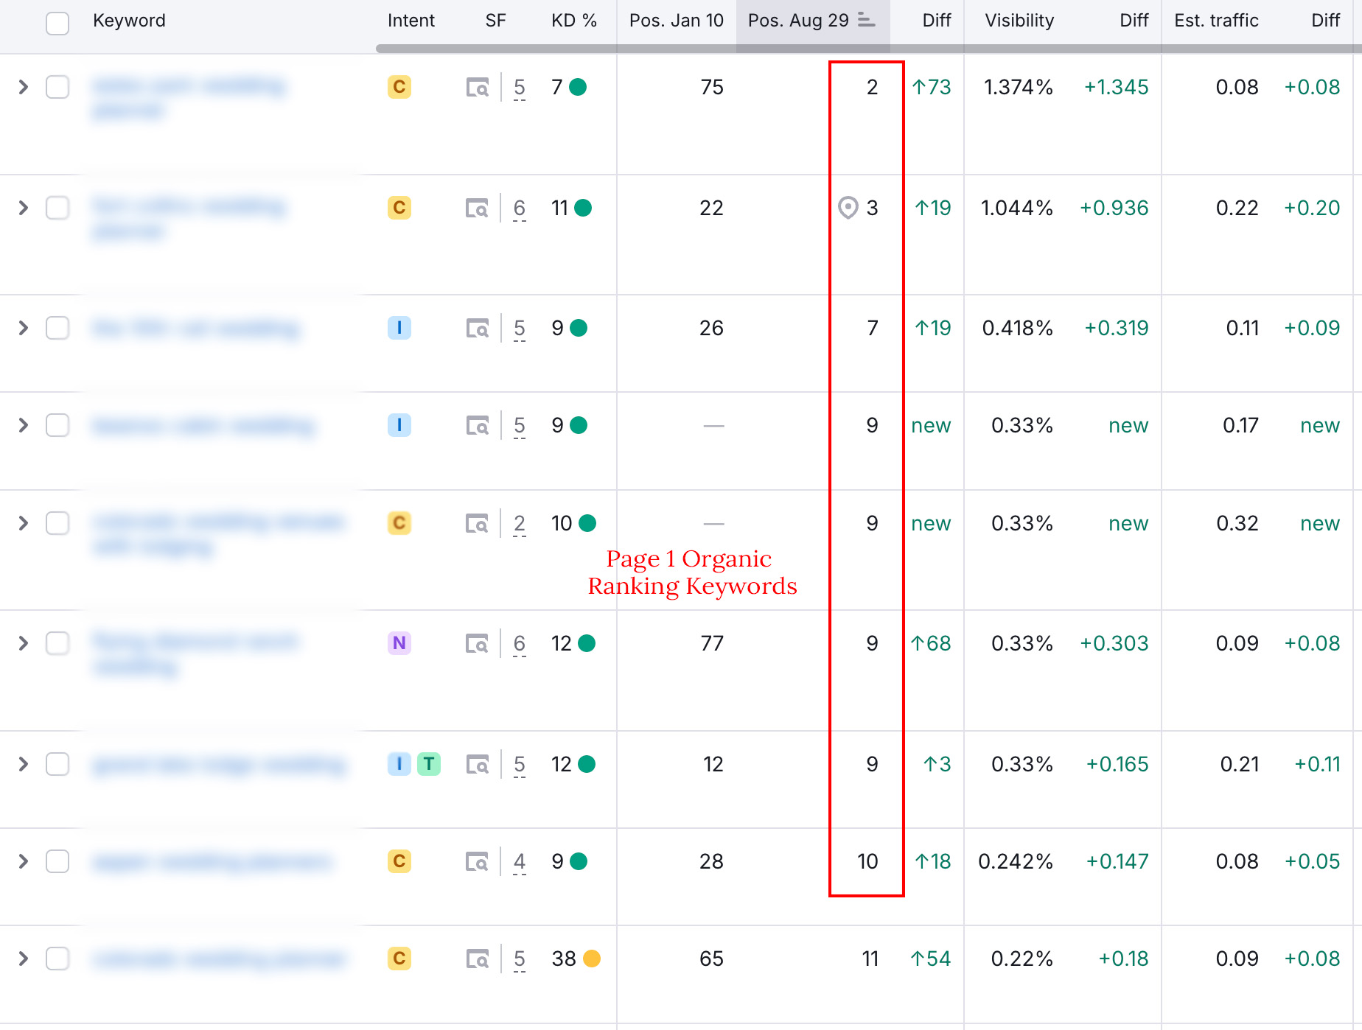This screenshot has width=1362, height=1030.
Task: Expand the I T intent keyword row
Action: [x=24, y=764]
